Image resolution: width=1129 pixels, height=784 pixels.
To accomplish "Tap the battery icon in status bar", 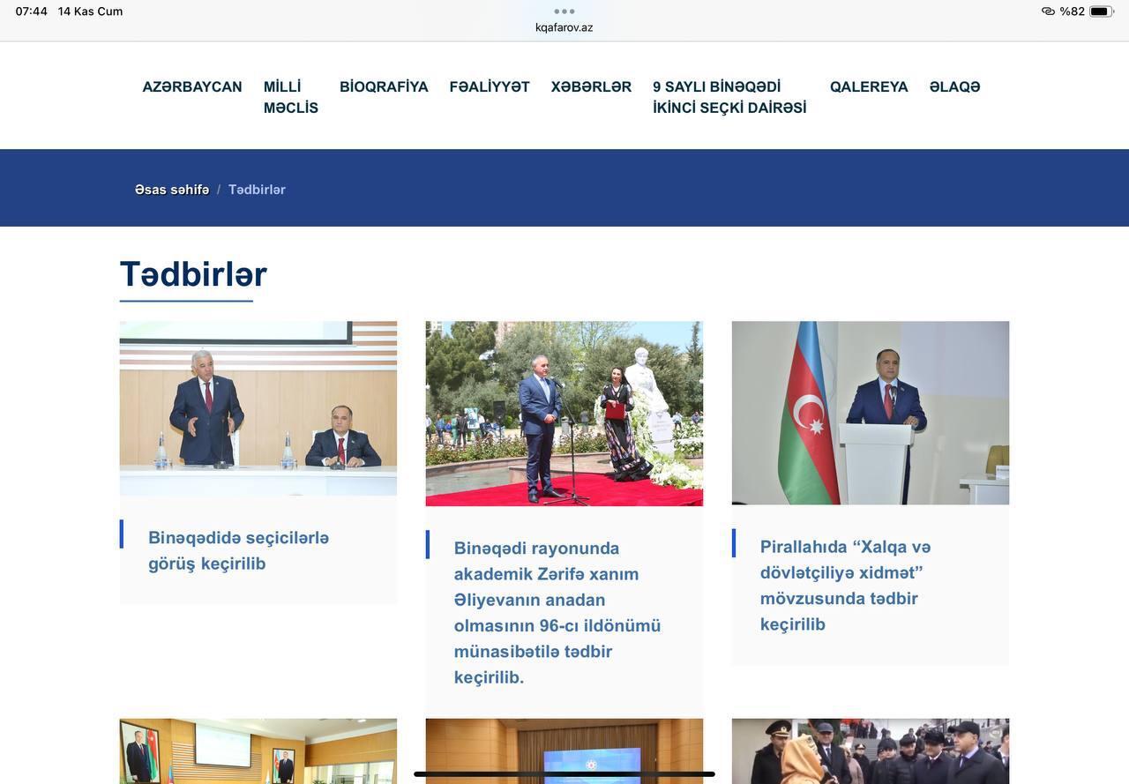I will (x=1101, y=11).
